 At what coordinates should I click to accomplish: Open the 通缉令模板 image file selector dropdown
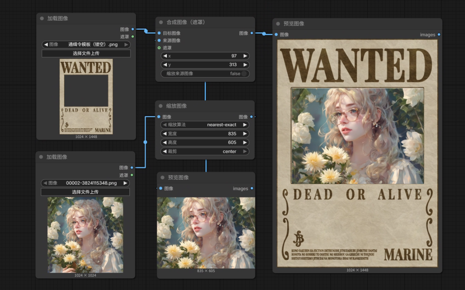(x=86, y=44)
